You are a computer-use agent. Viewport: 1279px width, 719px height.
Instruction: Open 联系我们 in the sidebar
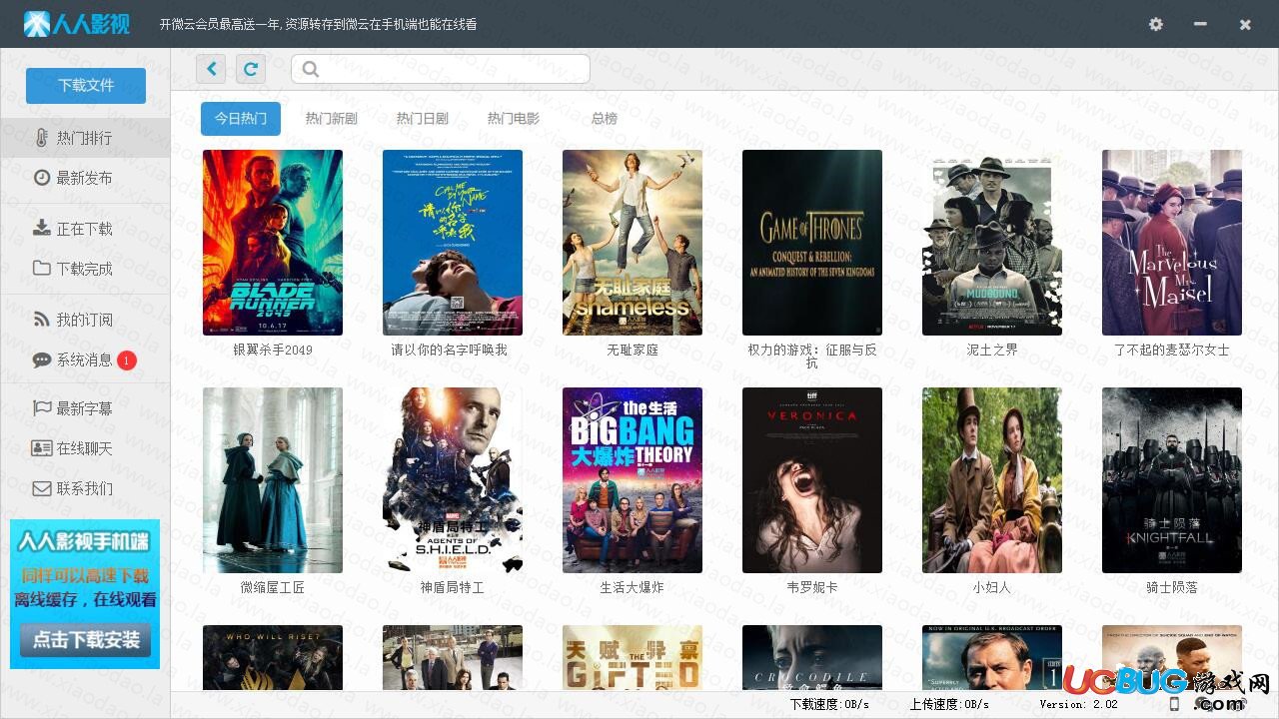pyautogui.click(x=85, y=488)
